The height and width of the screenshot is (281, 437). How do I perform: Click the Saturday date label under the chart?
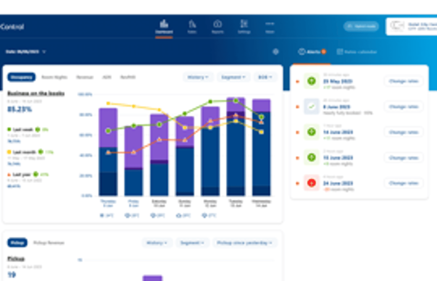point(159,203)
